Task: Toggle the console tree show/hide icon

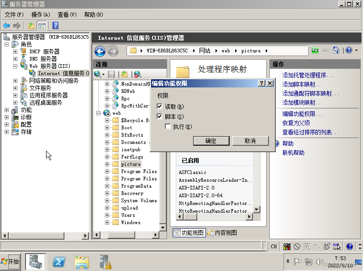Action: [42, 26]
